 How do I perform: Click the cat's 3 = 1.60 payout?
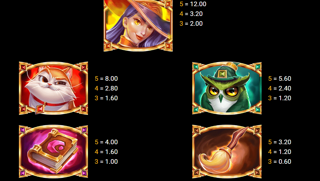click(x=106, y=98)
